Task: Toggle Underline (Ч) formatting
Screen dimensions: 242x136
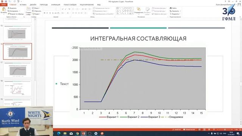Action: 50,13
